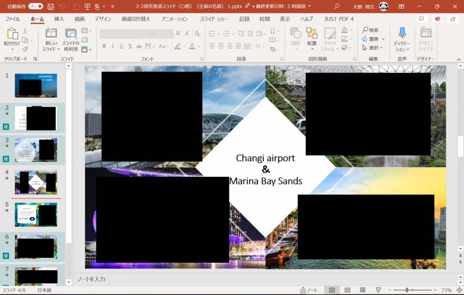
Task: Select slide 5 thumbnail
Action: click(36, 215)
